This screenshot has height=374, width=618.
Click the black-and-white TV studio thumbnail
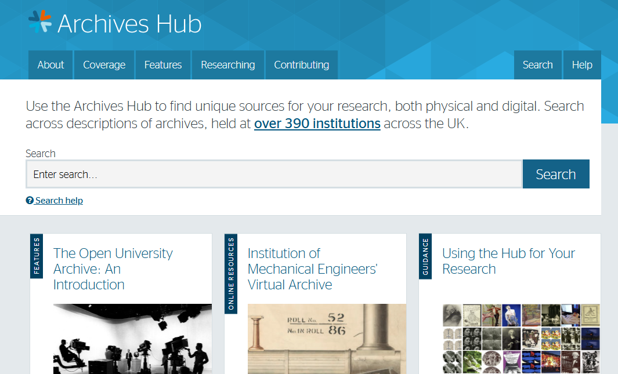pos(132,339)
